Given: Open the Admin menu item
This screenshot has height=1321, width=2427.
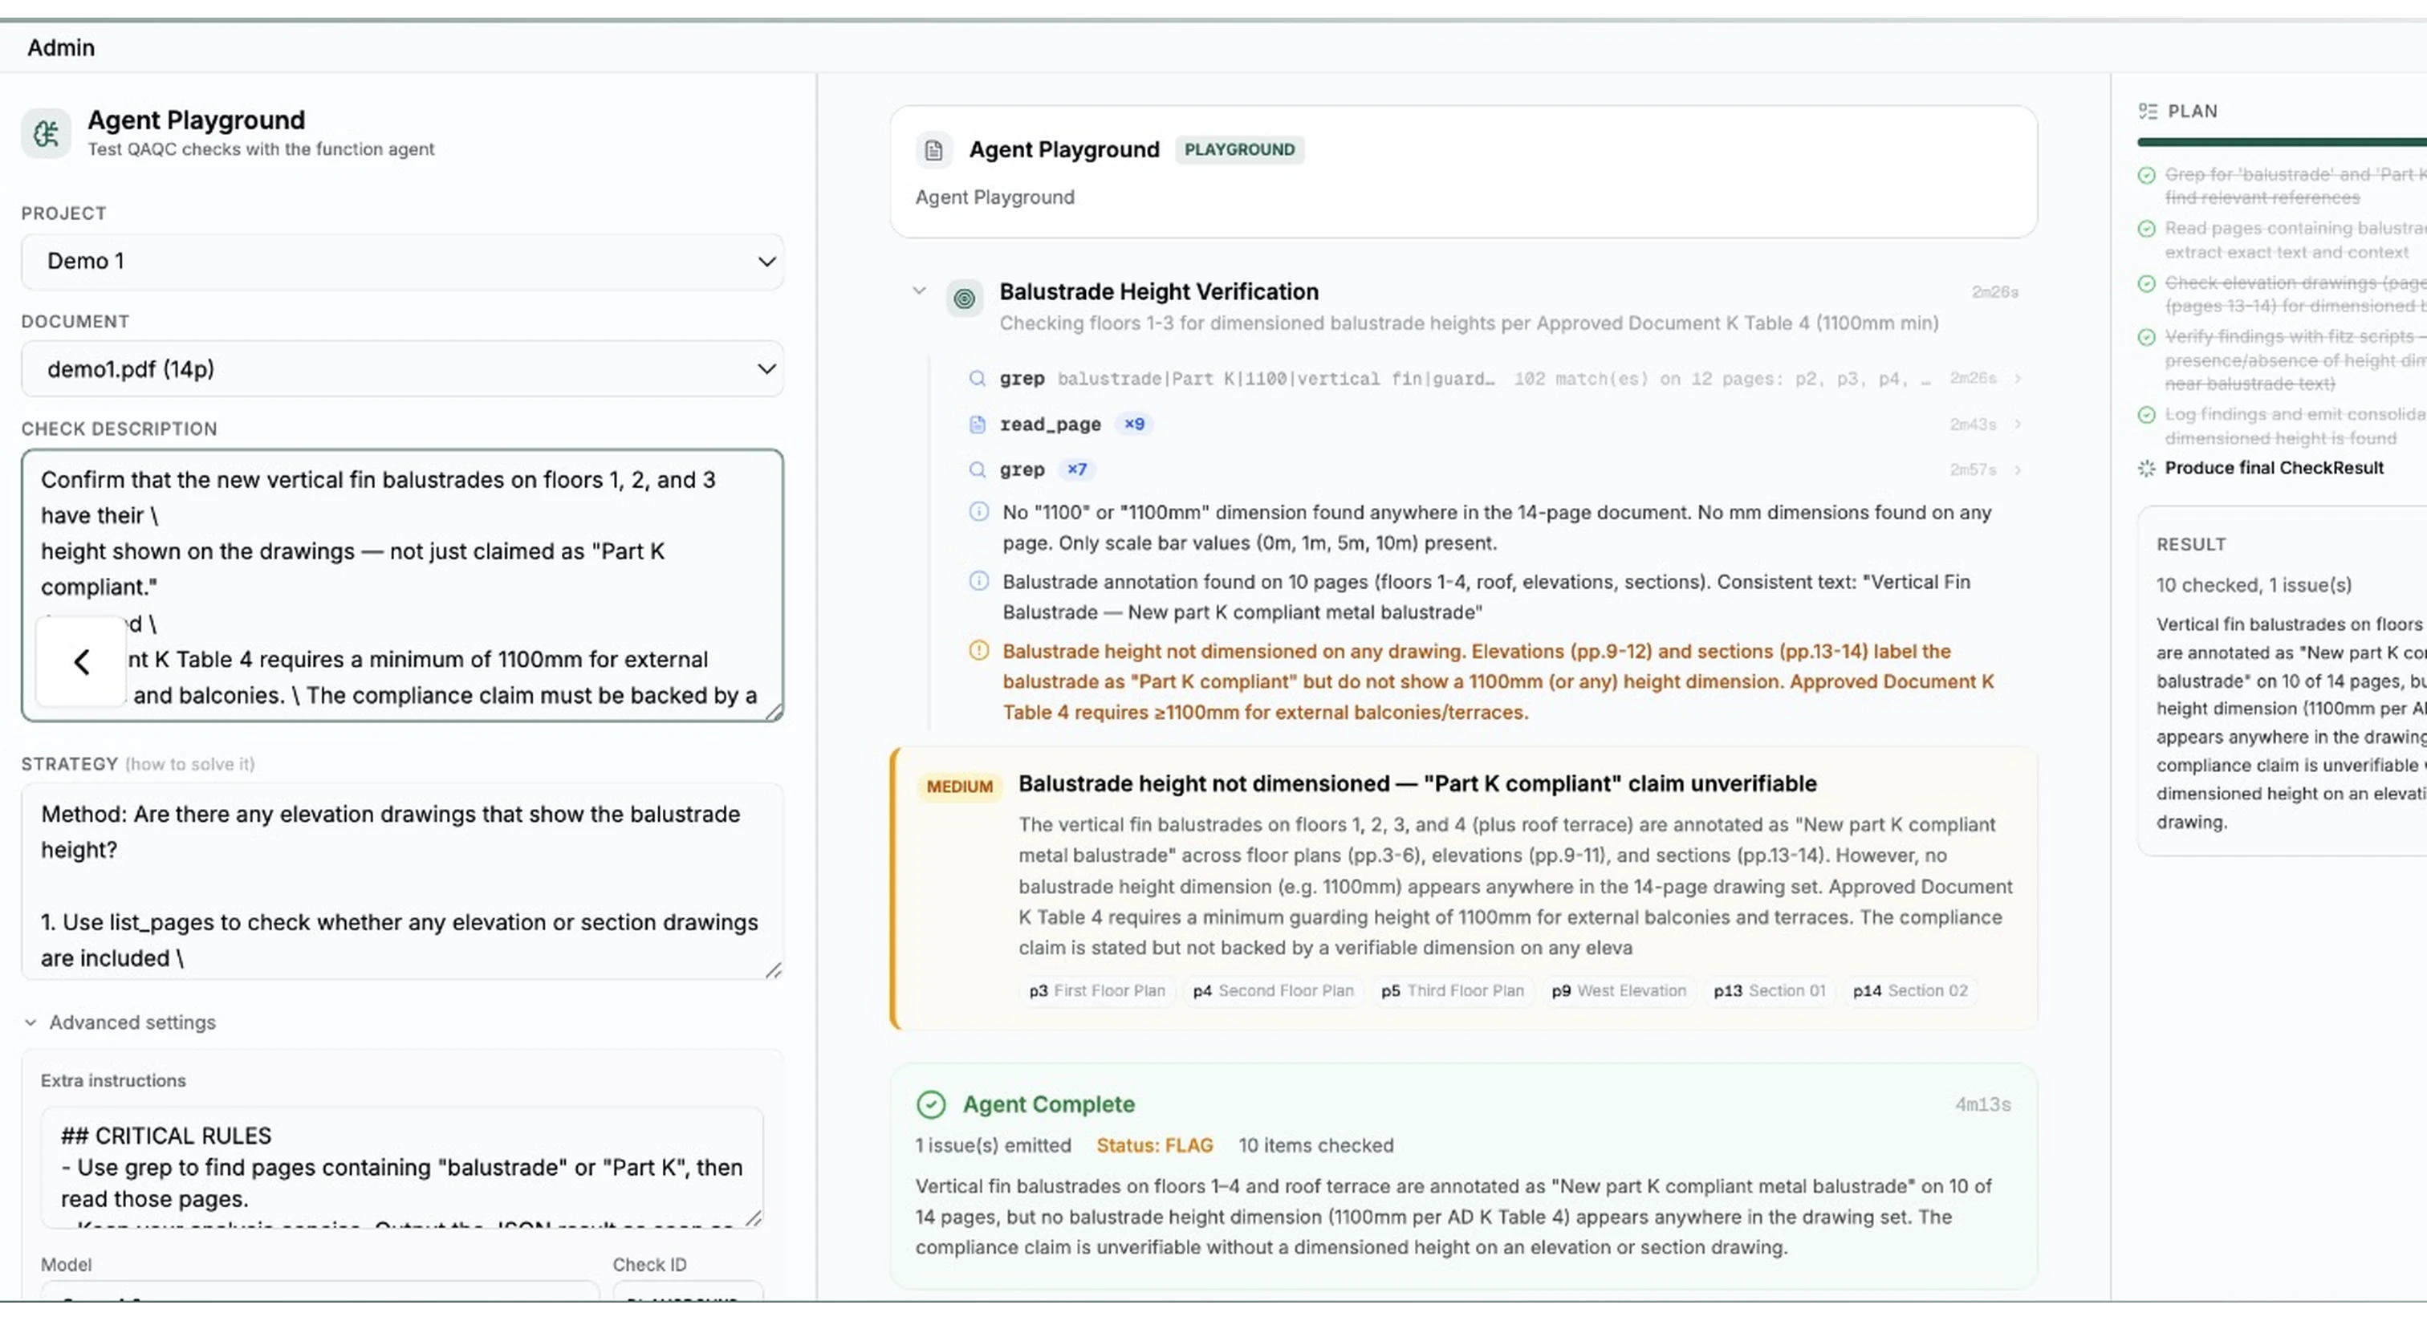Looking at the screenshot, I should (61, 47).
